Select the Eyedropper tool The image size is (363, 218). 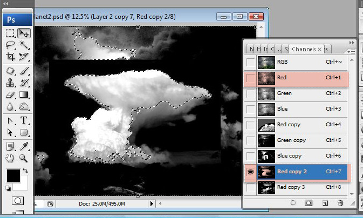[x=24, y=146]
